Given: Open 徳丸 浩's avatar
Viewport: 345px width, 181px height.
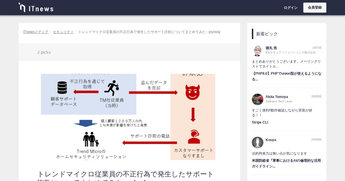Looking at the screenshot, I should [x=258, y=51].
